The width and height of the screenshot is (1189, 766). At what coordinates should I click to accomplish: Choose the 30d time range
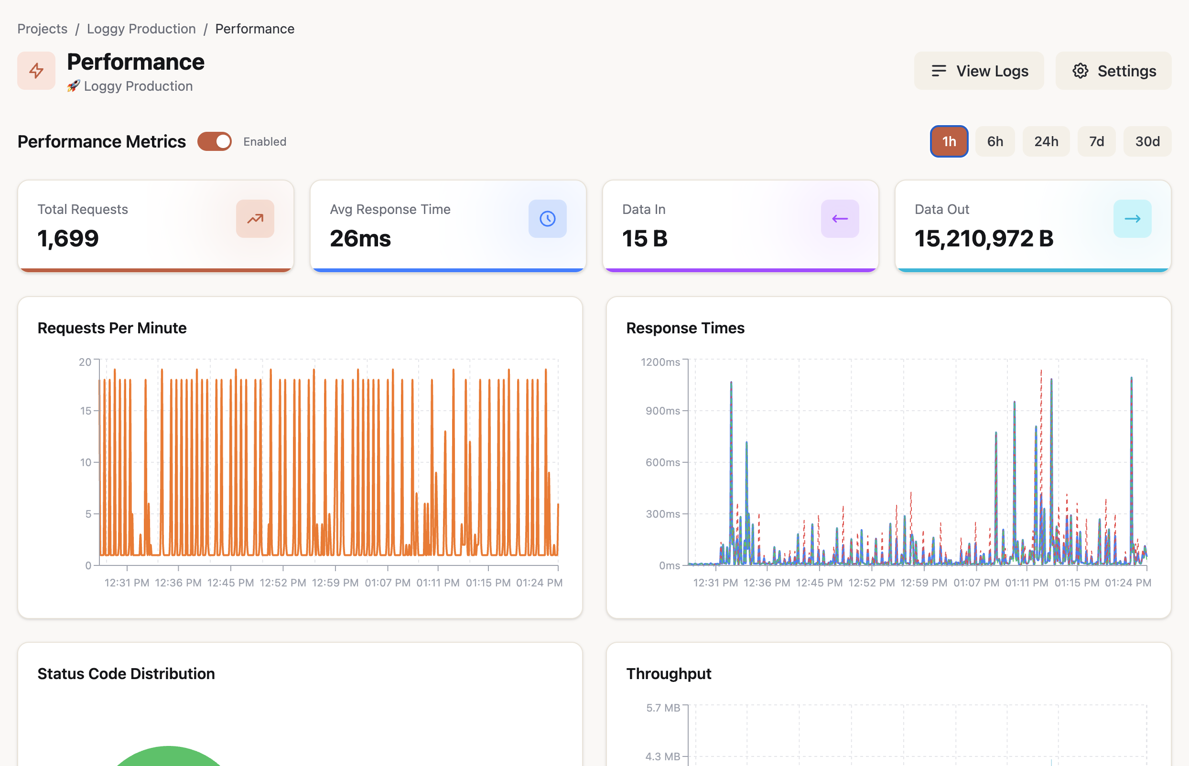click(x=1146, y=141)
